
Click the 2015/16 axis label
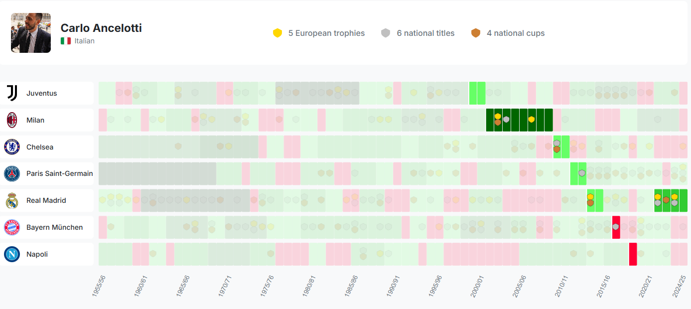tap(604, 286)
